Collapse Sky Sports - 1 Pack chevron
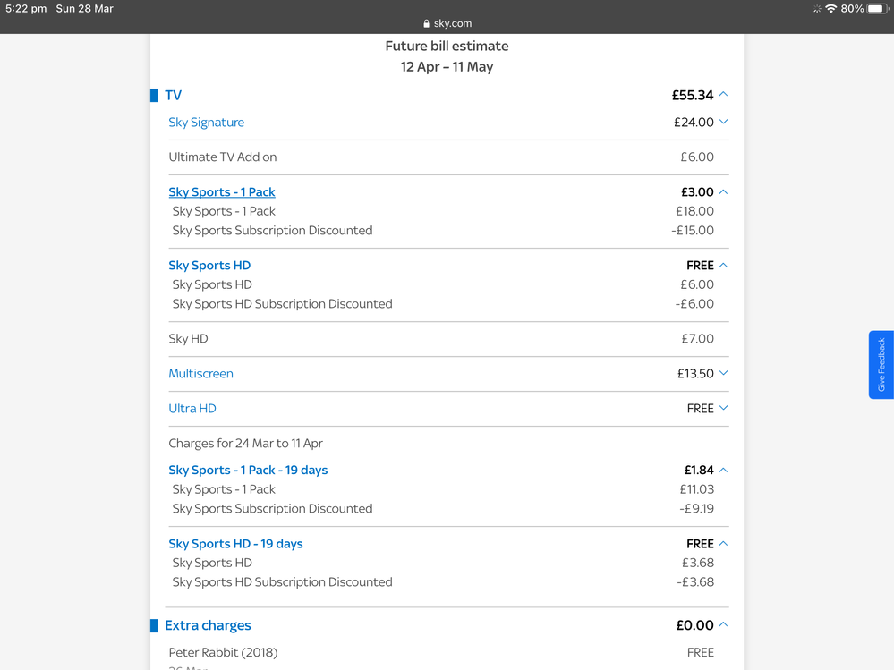This screenshot has height=670, width=894. [x=723, y=192]
